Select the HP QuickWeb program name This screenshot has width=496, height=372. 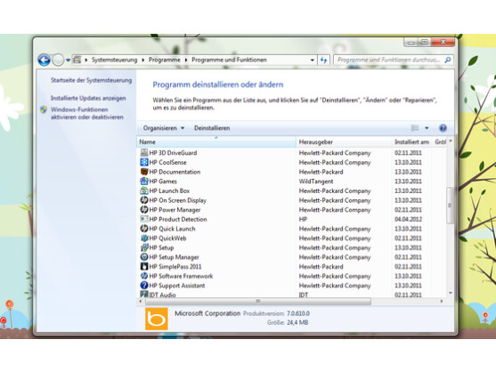coord(167,239)
